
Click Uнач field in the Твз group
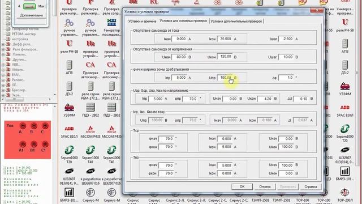click(x=286, y=165)
